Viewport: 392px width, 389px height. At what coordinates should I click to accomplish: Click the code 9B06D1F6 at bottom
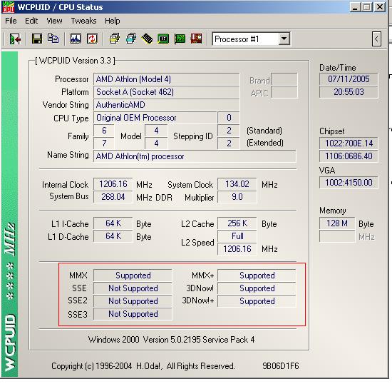281,366
